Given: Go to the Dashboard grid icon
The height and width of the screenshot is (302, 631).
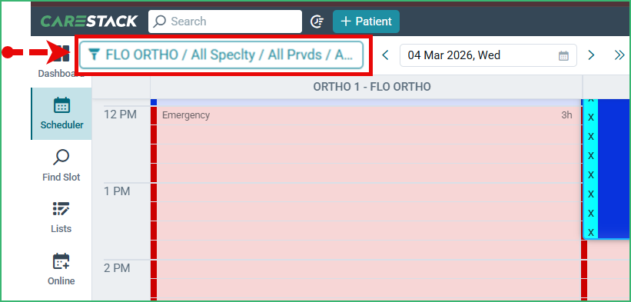Looking at the screenshot, I should 61,54.
